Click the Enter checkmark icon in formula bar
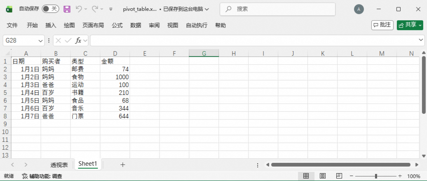The image size is (427, 181). (68, 41)
